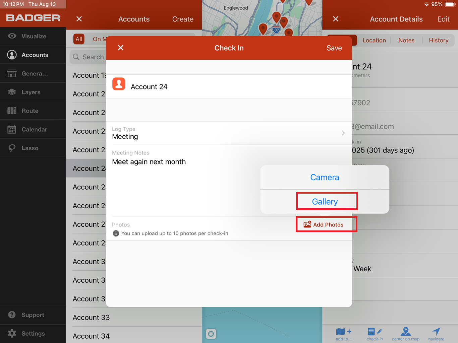Image resolution: width=458 pixels, height=343 pixels.
Task: Tap the map recenter crosshair button
Action: (211, 334)
